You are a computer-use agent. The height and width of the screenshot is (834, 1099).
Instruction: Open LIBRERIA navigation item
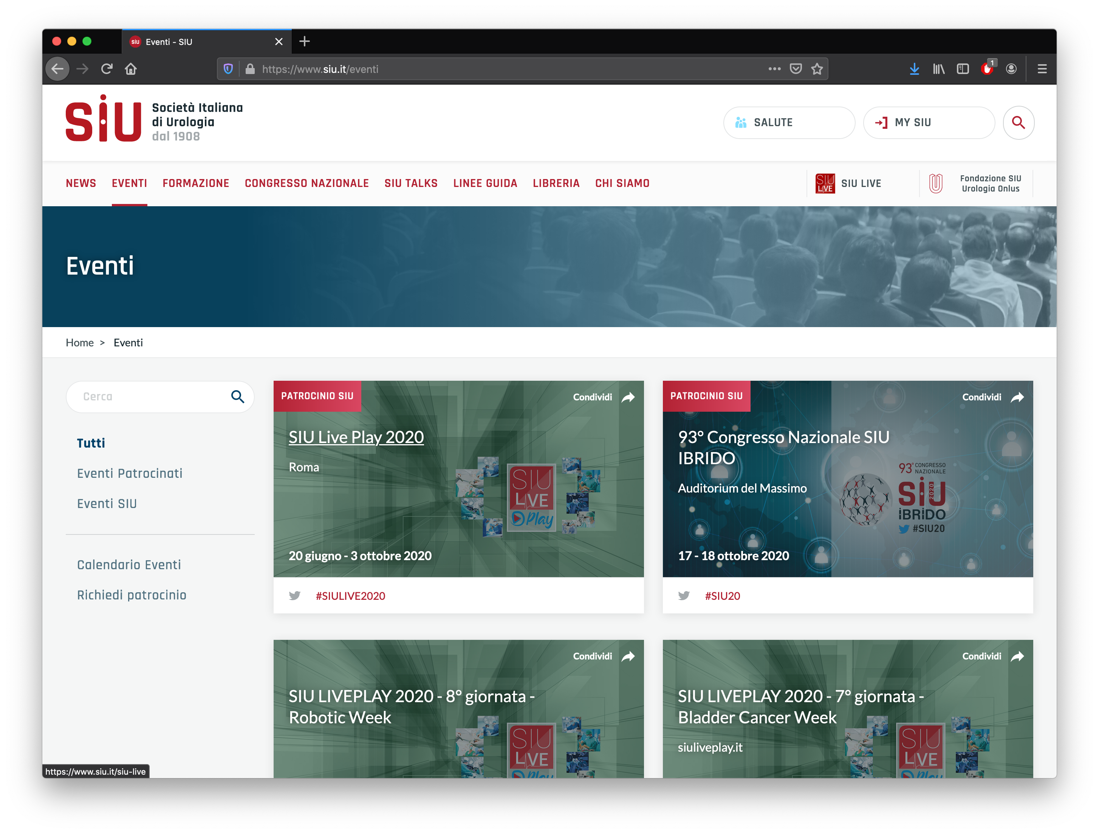point(556,183)
